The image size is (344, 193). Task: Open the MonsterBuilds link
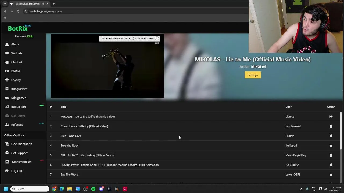[x=21, y=162]
